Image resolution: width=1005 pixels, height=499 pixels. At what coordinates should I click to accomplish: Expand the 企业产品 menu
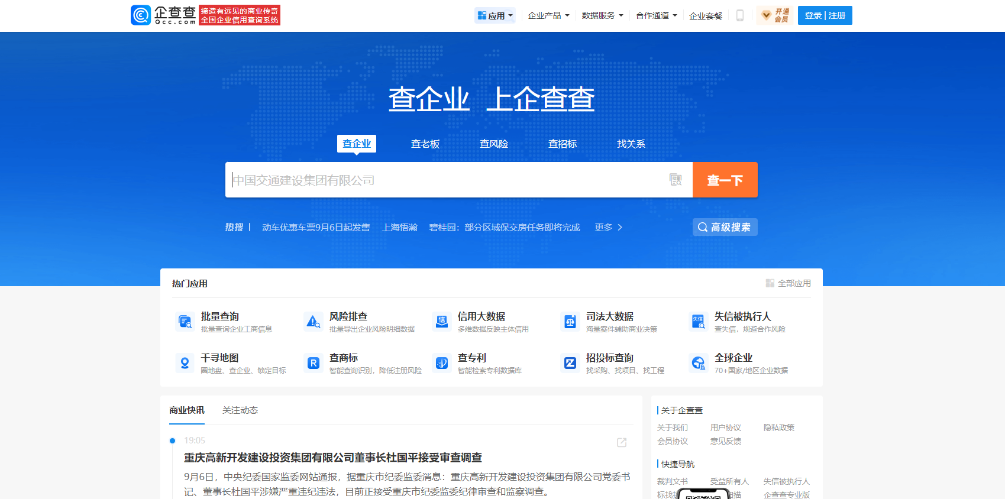click(x=548, y=15)
